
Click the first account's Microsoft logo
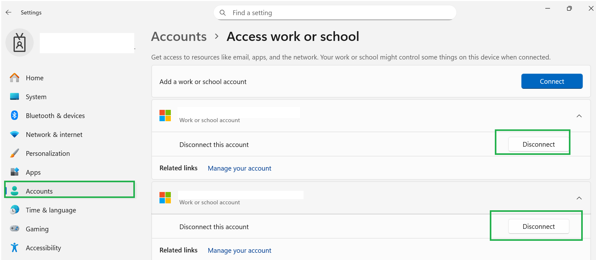[x=165, y=116]
